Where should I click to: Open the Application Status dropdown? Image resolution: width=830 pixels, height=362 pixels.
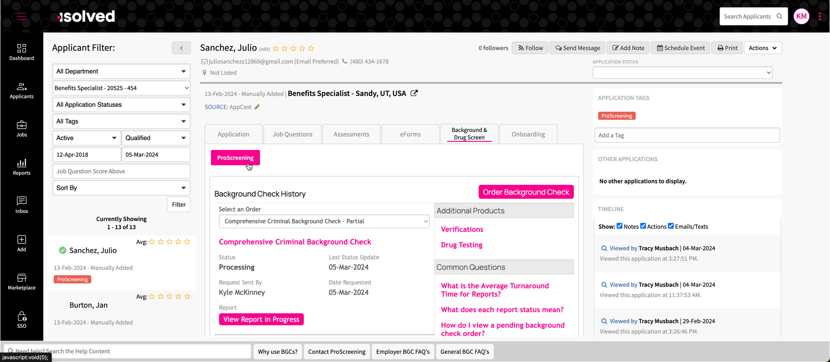pyautogui.click(x=682, y=72)
